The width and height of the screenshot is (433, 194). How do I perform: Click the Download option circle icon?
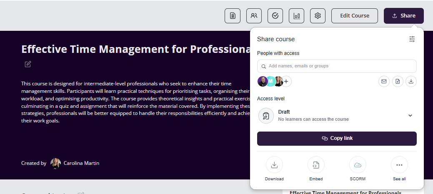pyautogui.click(x=274, y=165)
